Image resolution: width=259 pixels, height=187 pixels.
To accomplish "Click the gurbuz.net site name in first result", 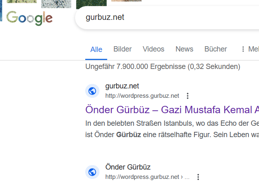I will pyautogui.click(x=122, y=86).
